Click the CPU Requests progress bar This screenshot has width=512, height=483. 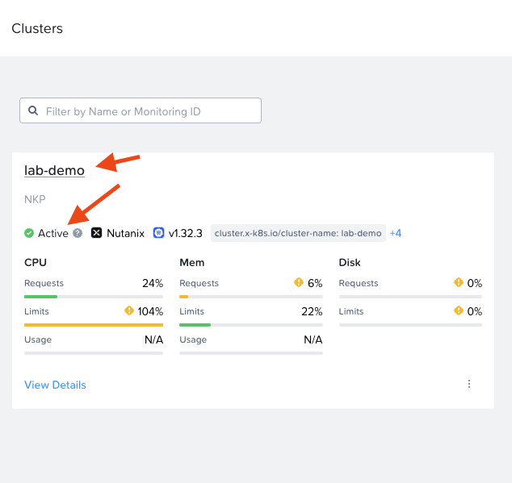(94, 297)
